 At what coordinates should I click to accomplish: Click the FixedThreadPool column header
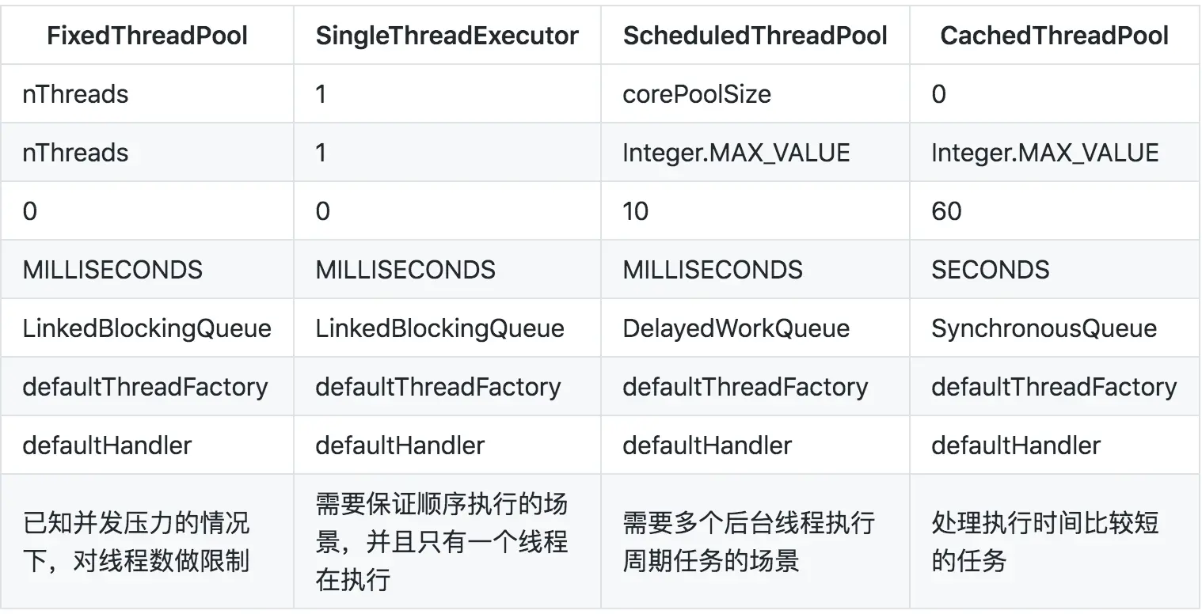[147, 36]
